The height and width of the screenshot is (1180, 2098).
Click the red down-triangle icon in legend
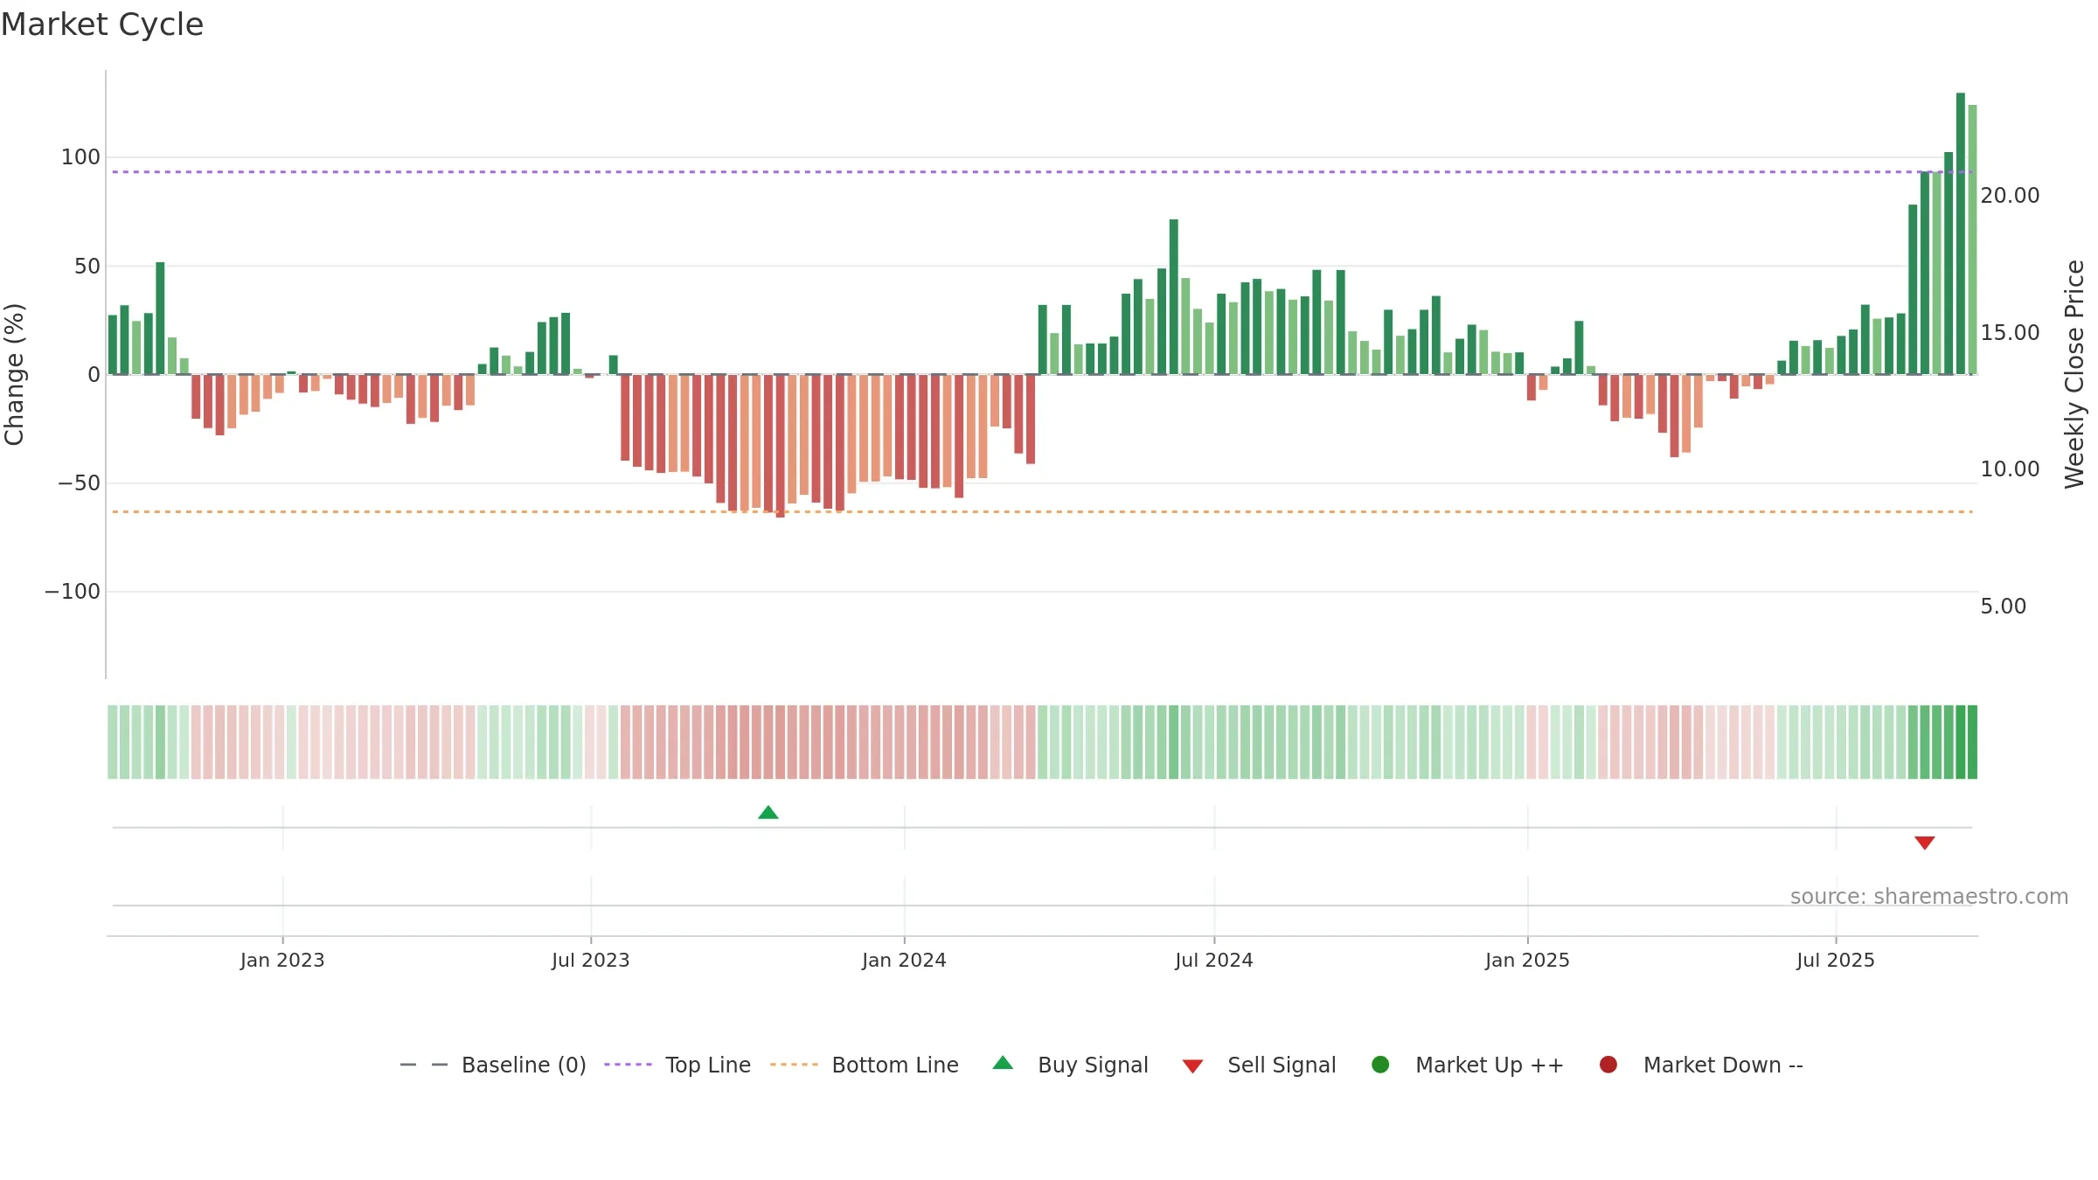coord(1193,1066)
